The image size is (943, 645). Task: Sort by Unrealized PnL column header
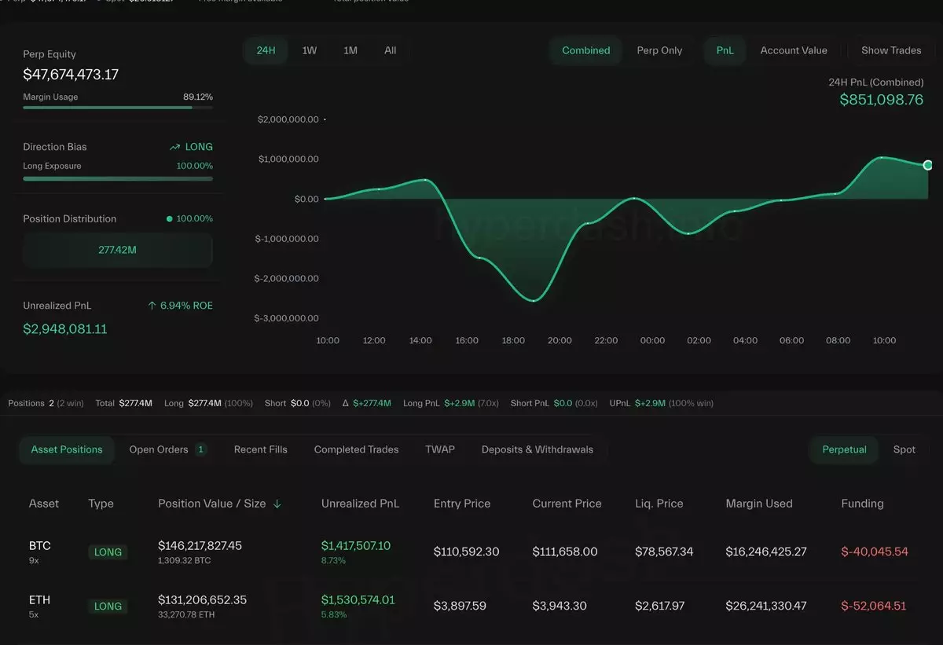360,504
